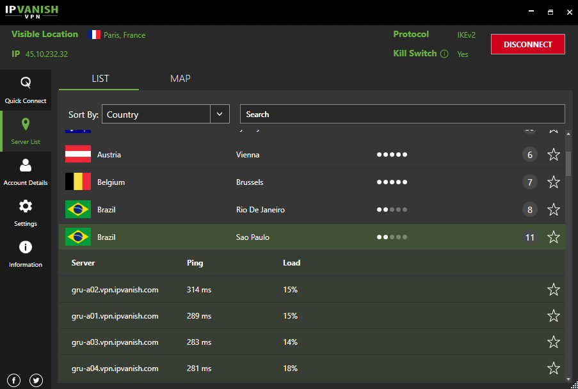The image size is (578, 389).
Task: Click the Sao Paulo signal strength dots
Action: point(392,237)
